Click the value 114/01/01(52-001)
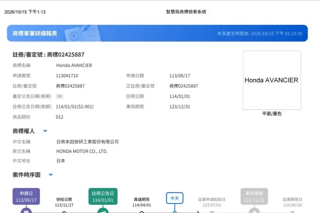320x213 pixels. [x=75, y=107]
